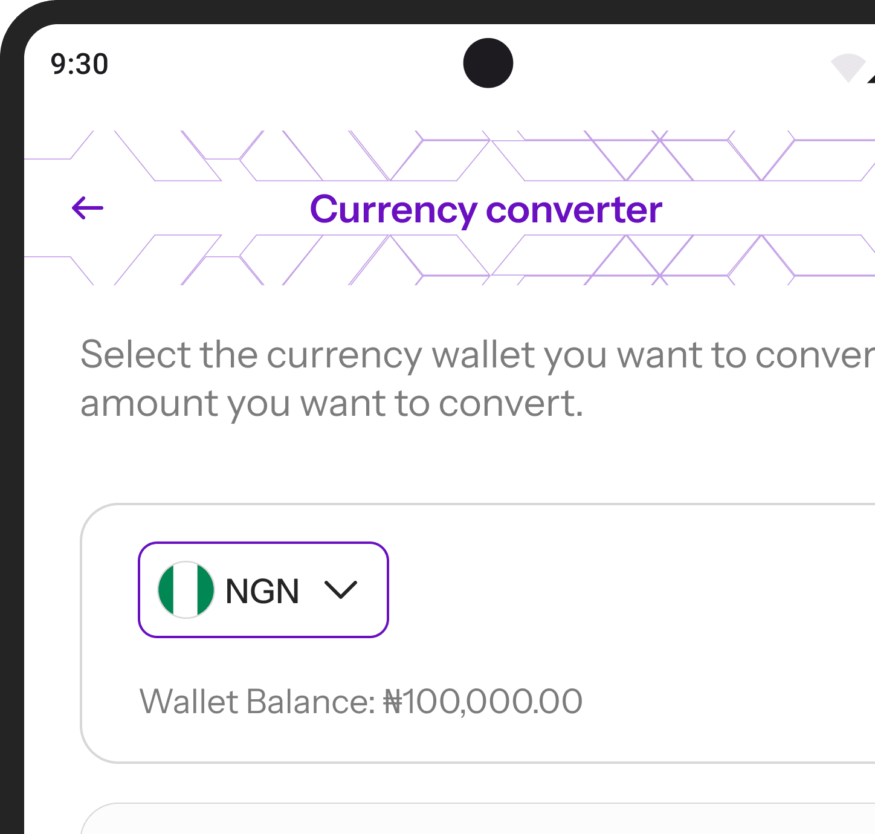Screen dimensions: 875x834
Task: Tap the Wi-Fi status icon
Action: 849,66
